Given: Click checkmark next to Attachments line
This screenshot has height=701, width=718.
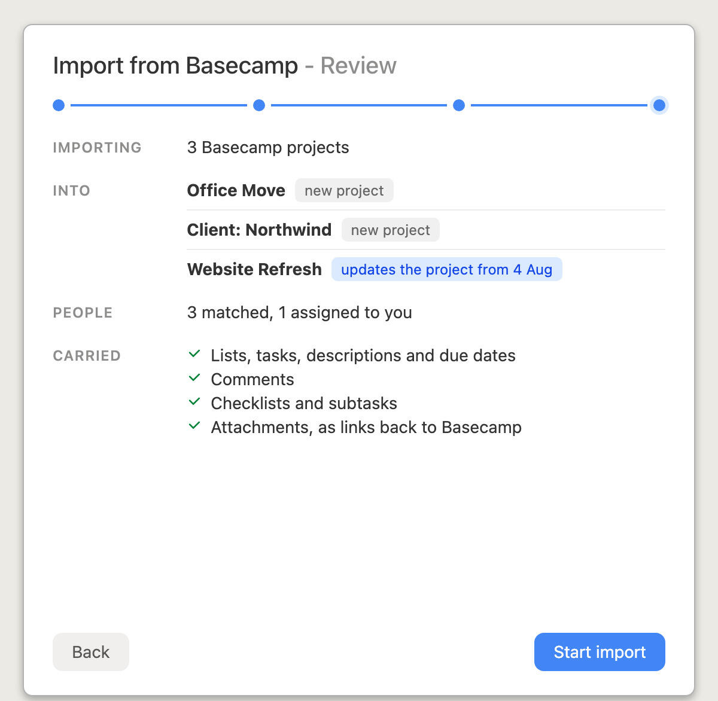Looking at the screenshot, I should click(194, 426).
